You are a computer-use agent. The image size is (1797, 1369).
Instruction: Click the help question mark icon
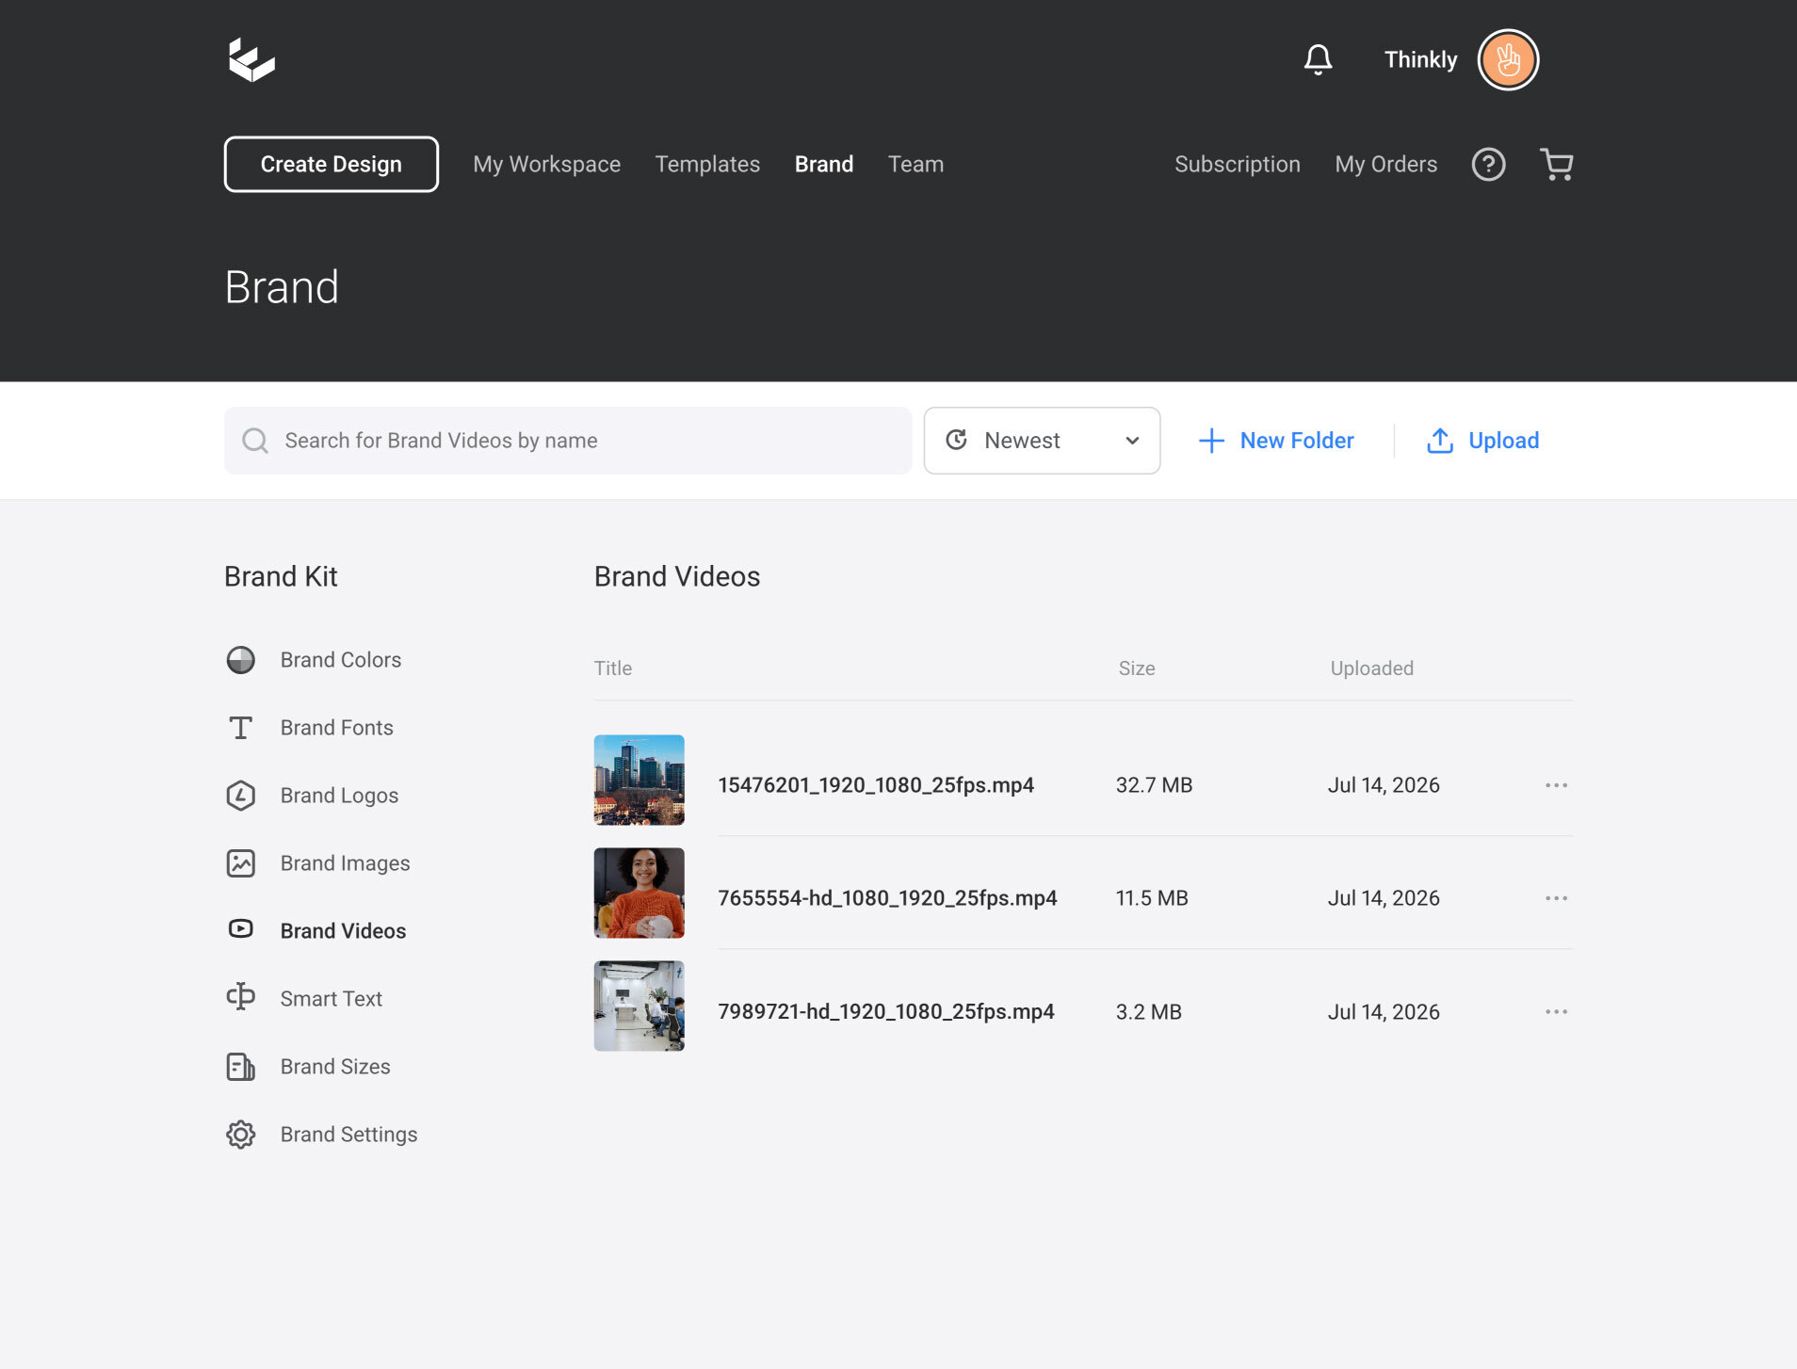[x=1488, y=164]
